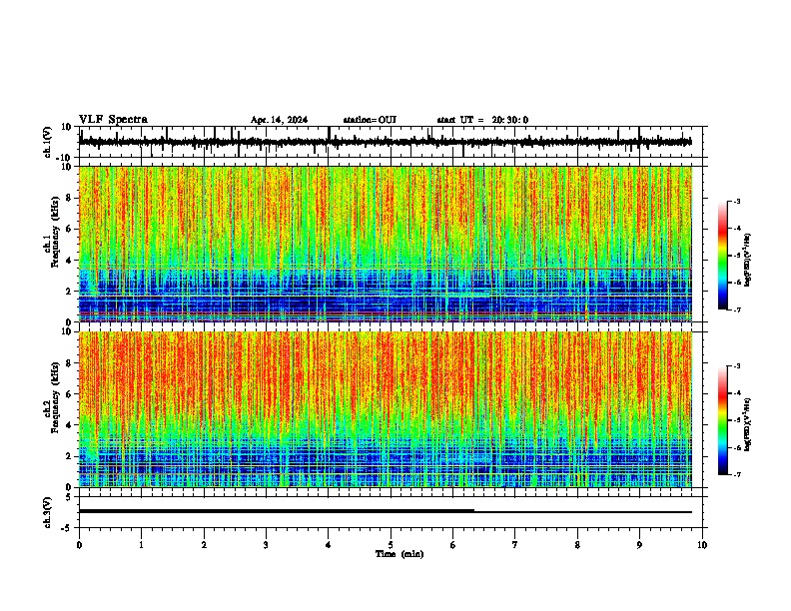791x611 pixels.
Task: Click the ch.1(V) waveform trace panel
Action: coord(391,142)
